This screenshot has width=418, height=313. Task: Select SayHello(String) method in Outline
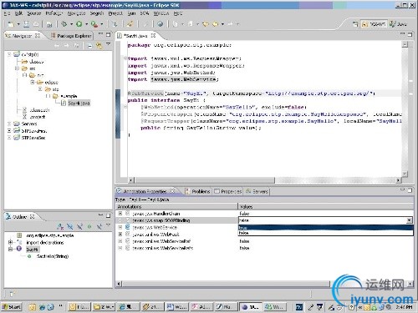(53, 256)
